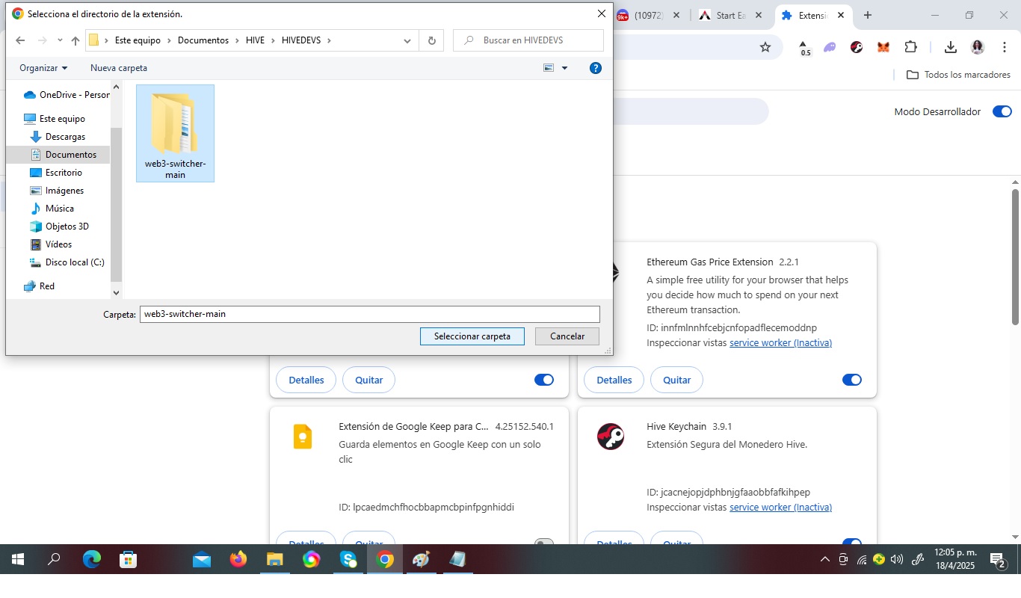Turn off Modo Desarrollador switch
The height and width of the screenshot is (598, 1021).
pyautogui.click(x=1002, y=111)
